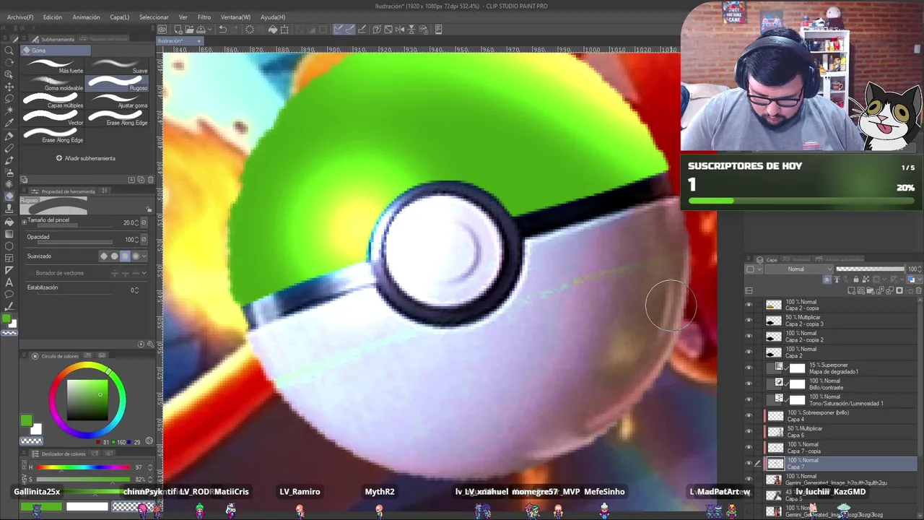Pick a shade in the color wheel square

[87, 399]
